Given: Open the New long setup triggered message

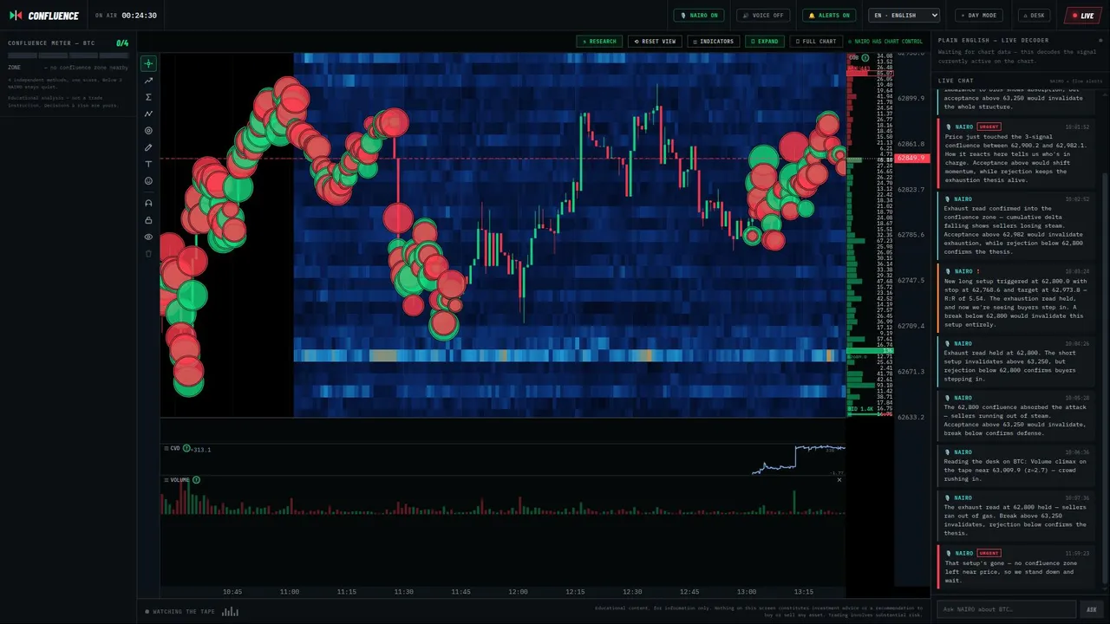Looking at the screenshot, I should coord(1015,298).
